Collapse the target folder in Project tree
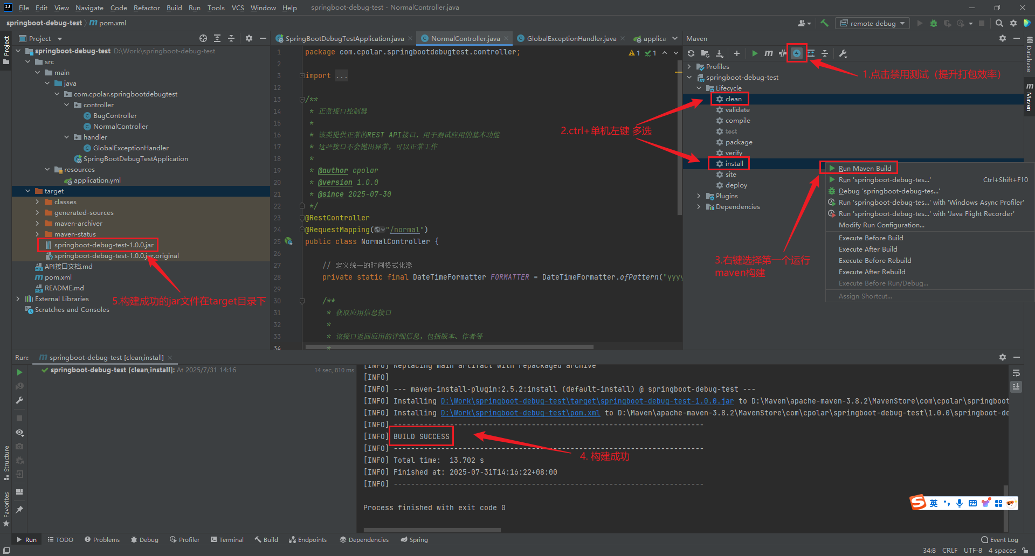1035x556 pixels. tap(28, 191)
